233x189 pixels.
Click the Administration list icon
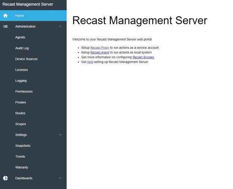[5, 27]
